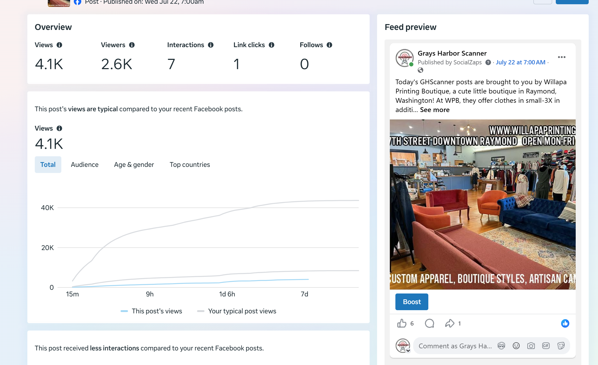Open the Willapa Printing post image
598x365 pixels.
click(483, 204)
